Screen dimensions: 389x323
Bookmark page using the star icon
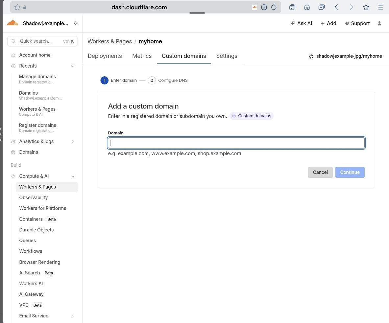click(17, 7)
